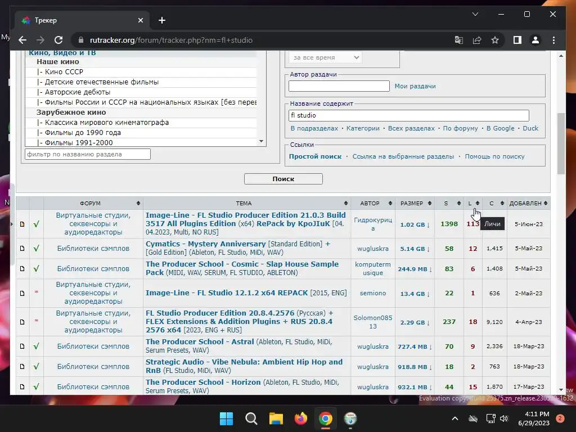576x432 pixels.
Task: Open the Chrome side panel
Action: point(517,40)
